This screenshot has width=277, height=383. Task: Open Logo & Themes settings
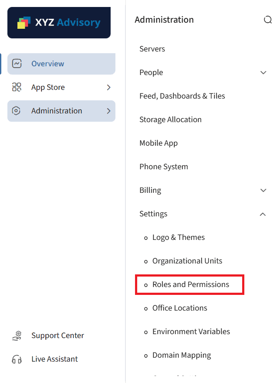178,237
